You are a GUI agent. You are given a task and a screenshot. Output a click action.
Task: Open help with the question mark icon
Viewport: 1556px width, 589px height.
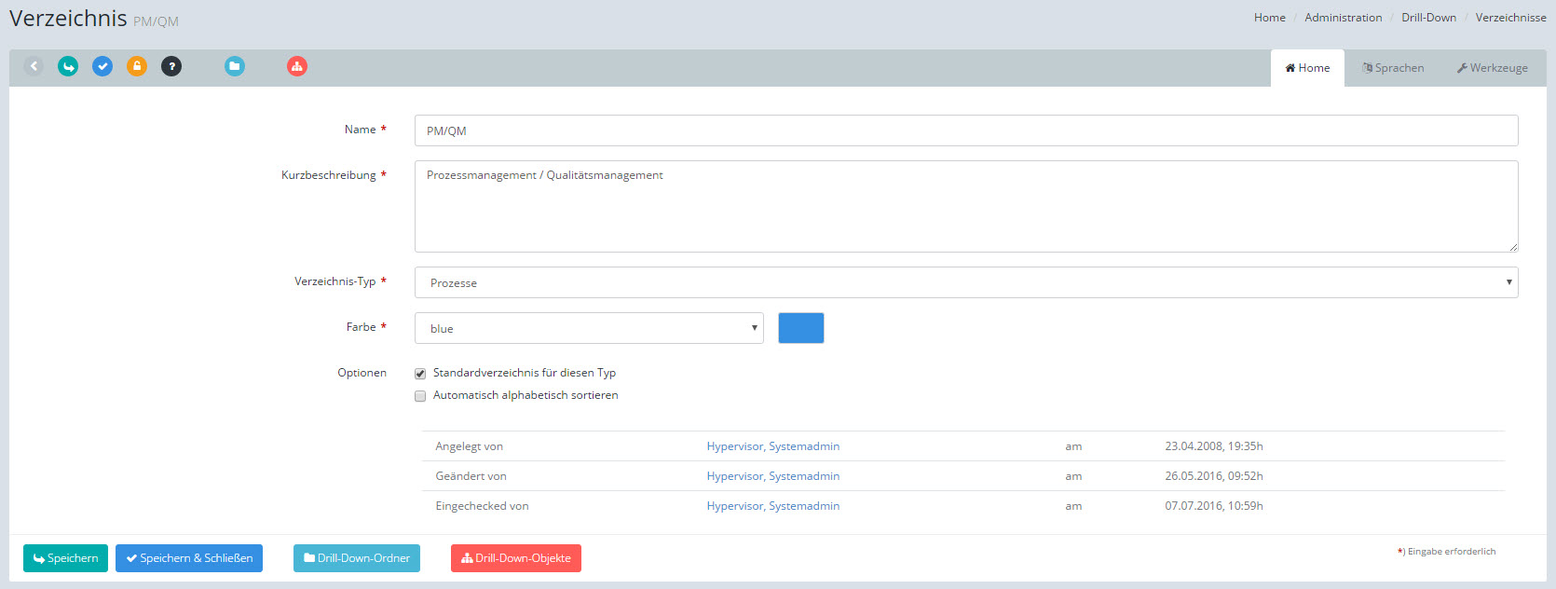171,66
